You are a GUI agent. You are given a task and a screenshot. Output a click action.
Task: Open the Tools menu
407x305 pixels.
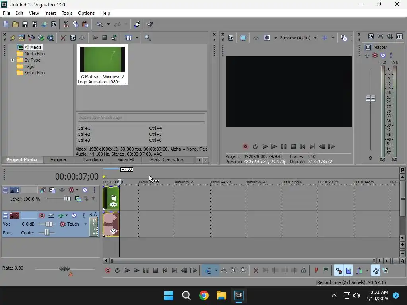click(67, 13)
